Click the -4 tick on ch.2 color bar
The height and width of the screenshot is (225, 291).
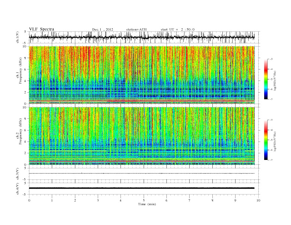(271, 130)
